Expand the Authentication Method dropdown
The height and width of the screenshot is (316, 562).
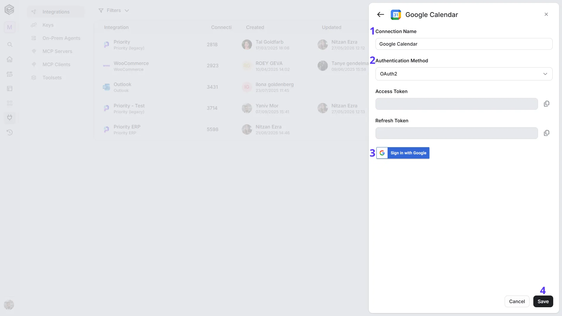coord(464,74)
